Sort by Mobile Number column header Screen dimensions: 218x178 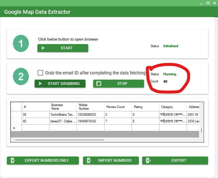point(90,107)
